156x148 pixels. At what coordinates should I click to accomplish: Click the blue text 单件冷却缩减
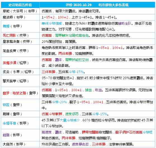[x=52, y=24]
